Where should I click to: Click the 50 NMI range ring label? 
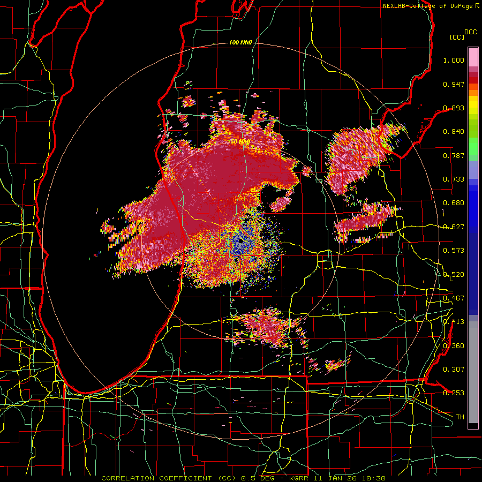coord(240,142)
